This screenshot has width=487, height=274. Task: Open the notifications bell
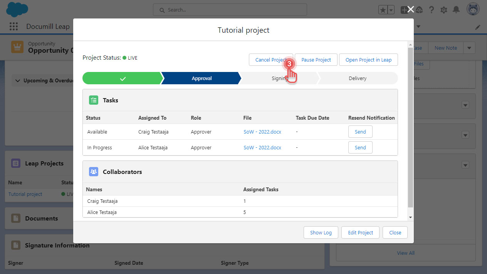[456, 10]
